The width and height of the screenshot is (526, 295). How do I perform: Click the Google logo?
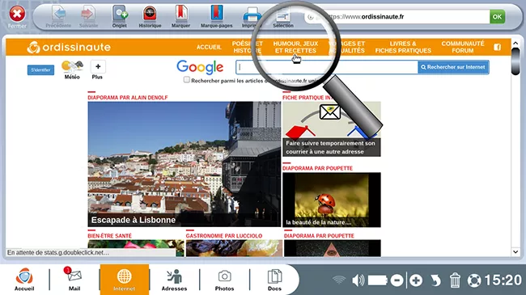pos(200,67)
